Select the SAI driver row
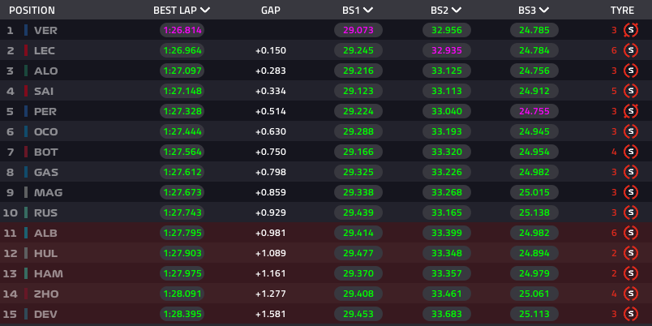Screen dimensions: 652x326 (x=326, y=91)
